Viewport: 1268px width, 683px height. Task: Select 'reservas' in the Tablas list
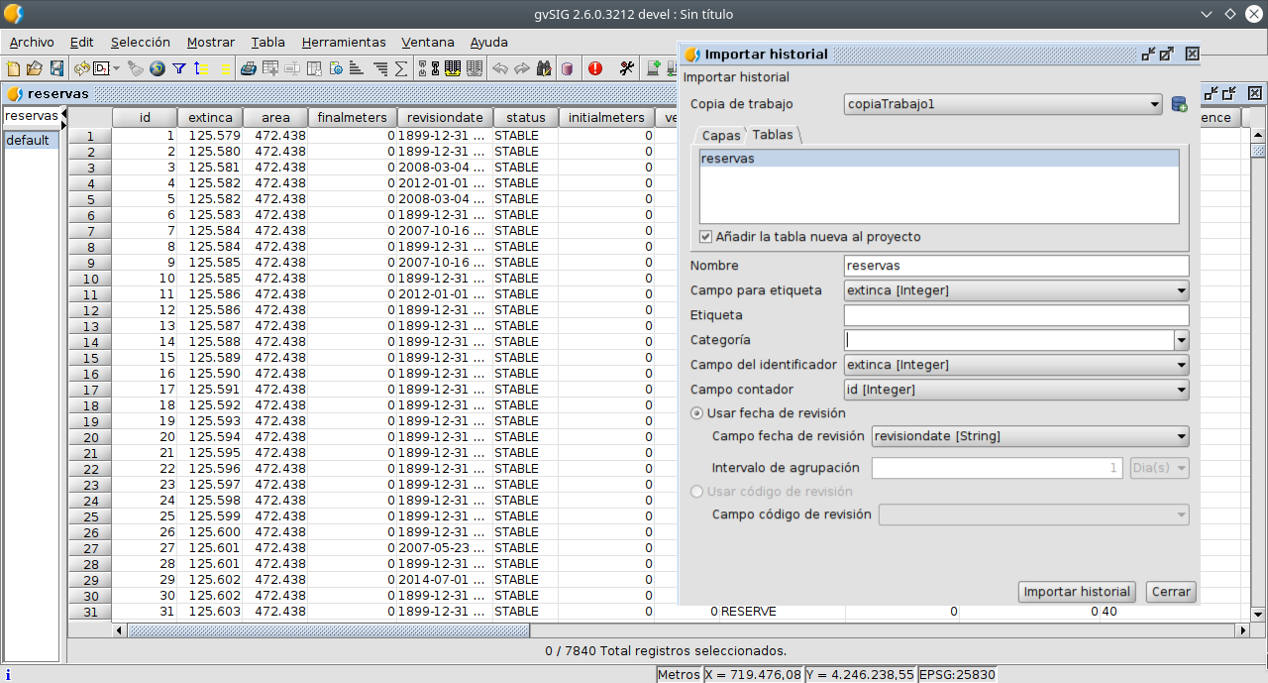939,159
